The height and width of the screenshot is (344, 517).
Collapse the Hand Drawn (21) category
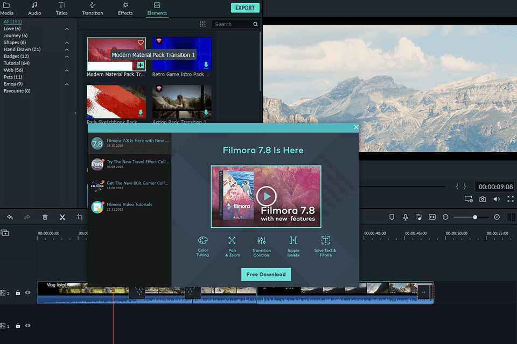point(67,49)
